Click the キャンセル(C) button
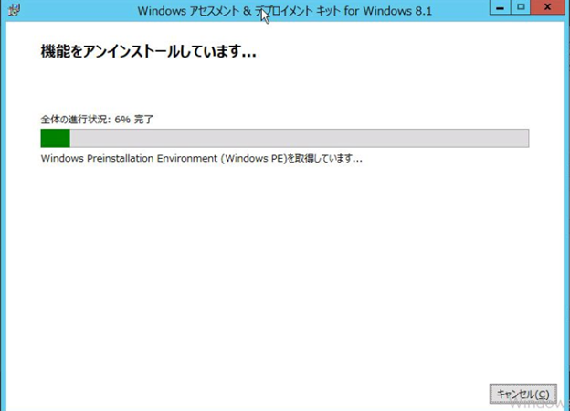Viewport: 570px width, 411px height. (x=522, y=394)
